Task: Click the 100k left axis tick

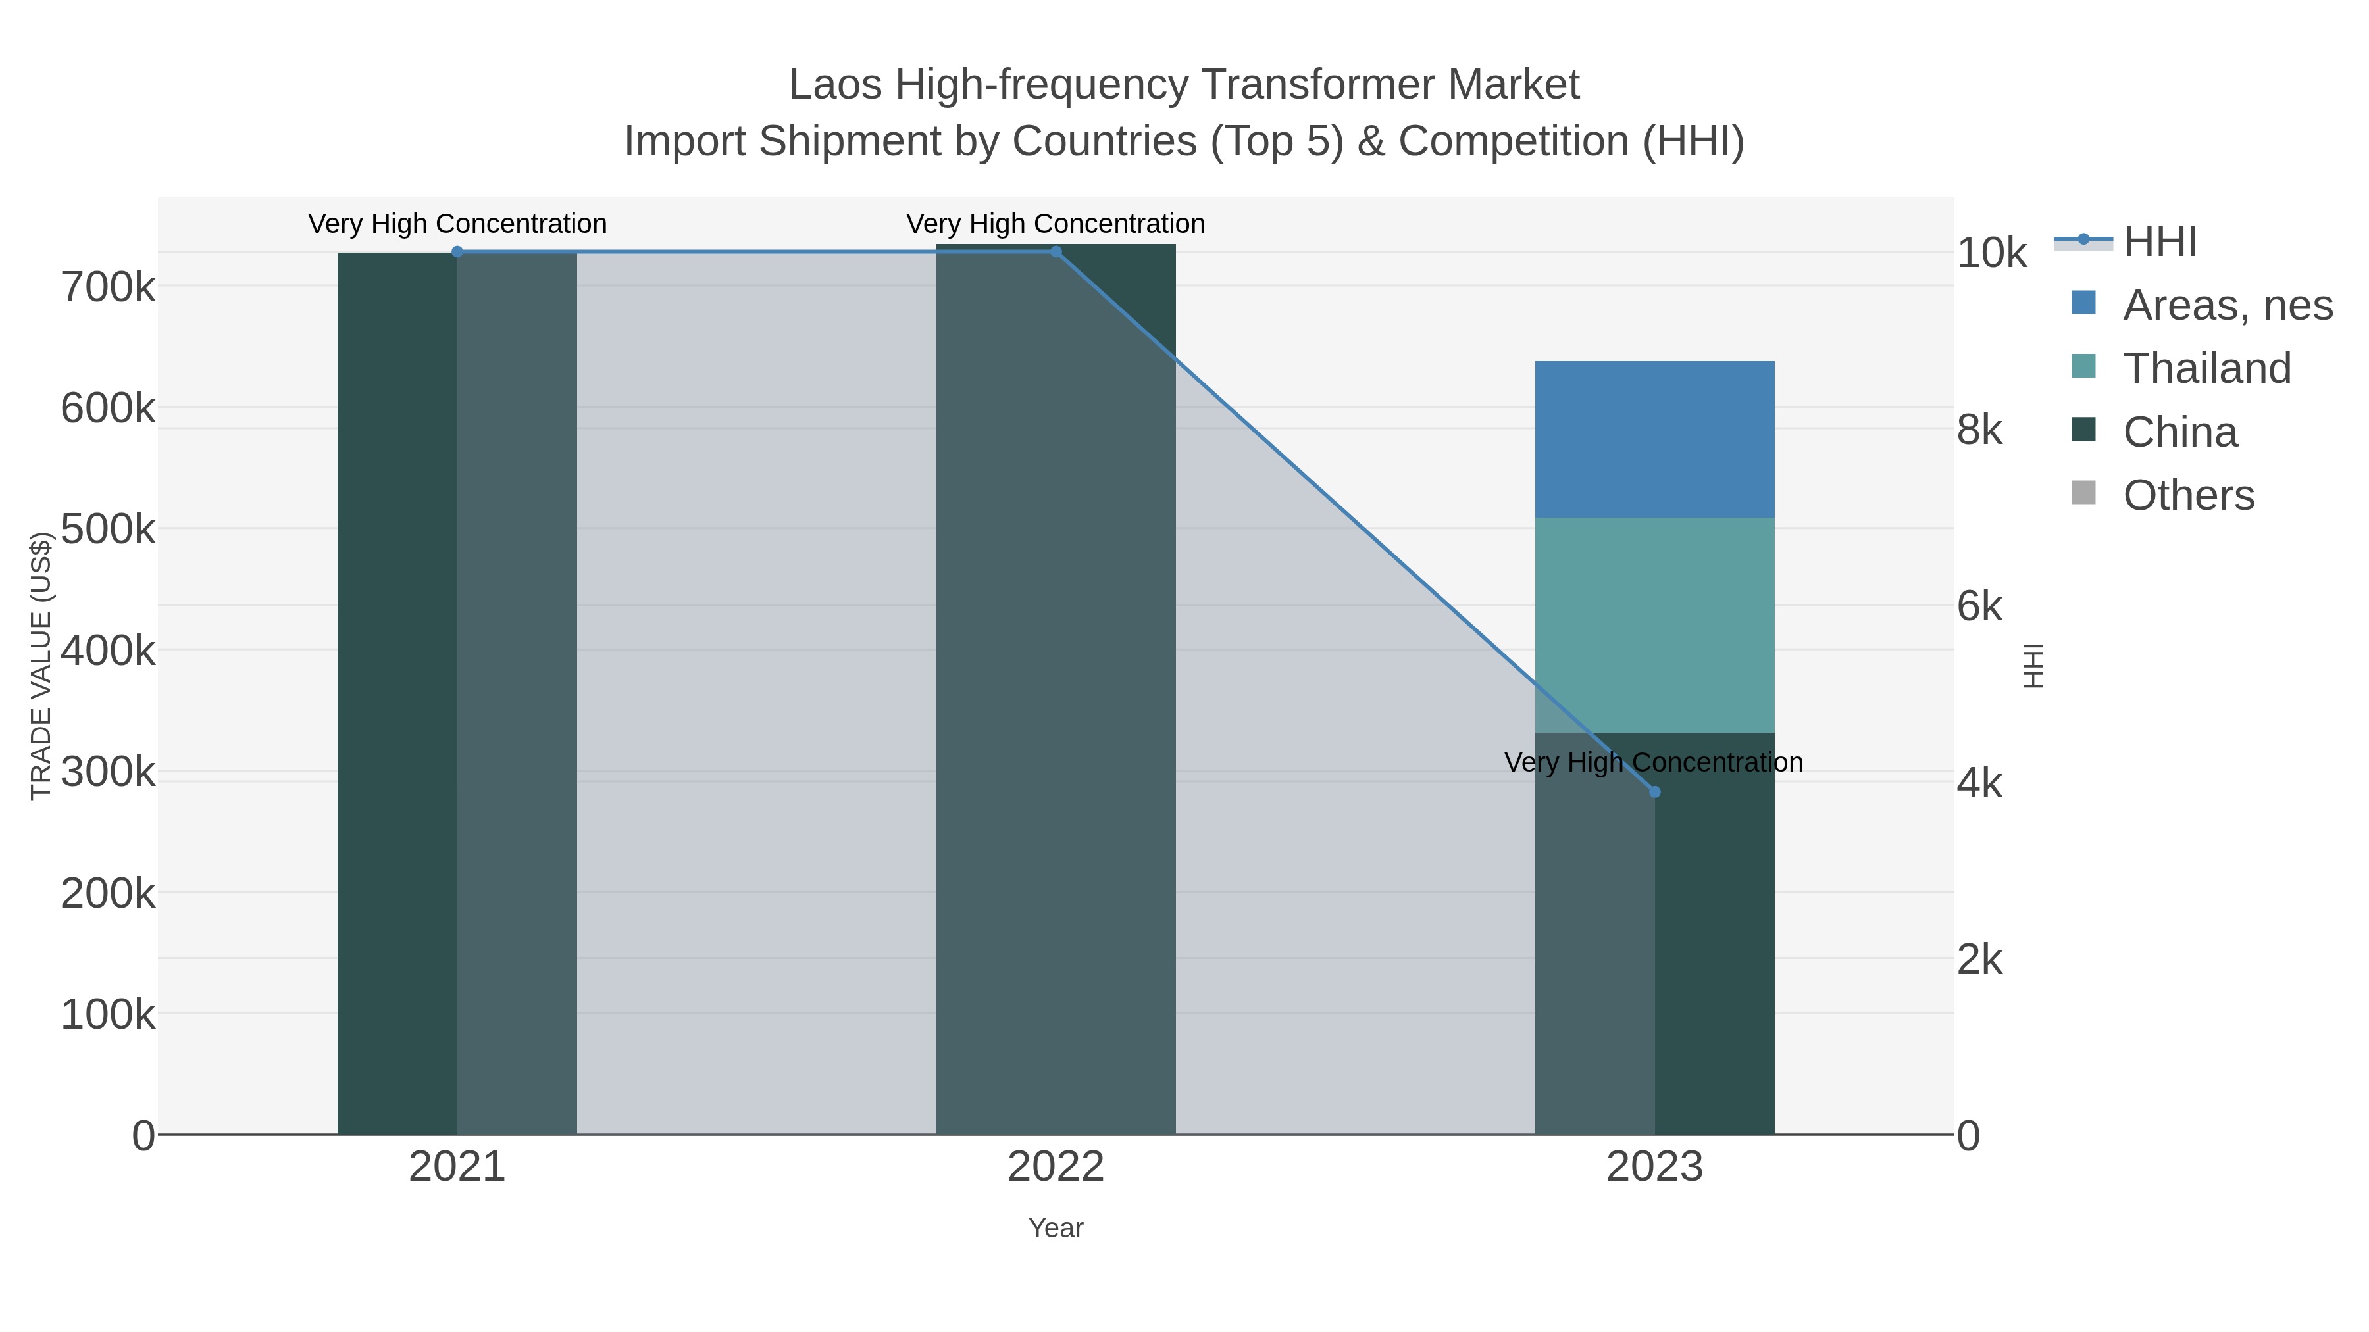Action: (x=109, y=1015)
